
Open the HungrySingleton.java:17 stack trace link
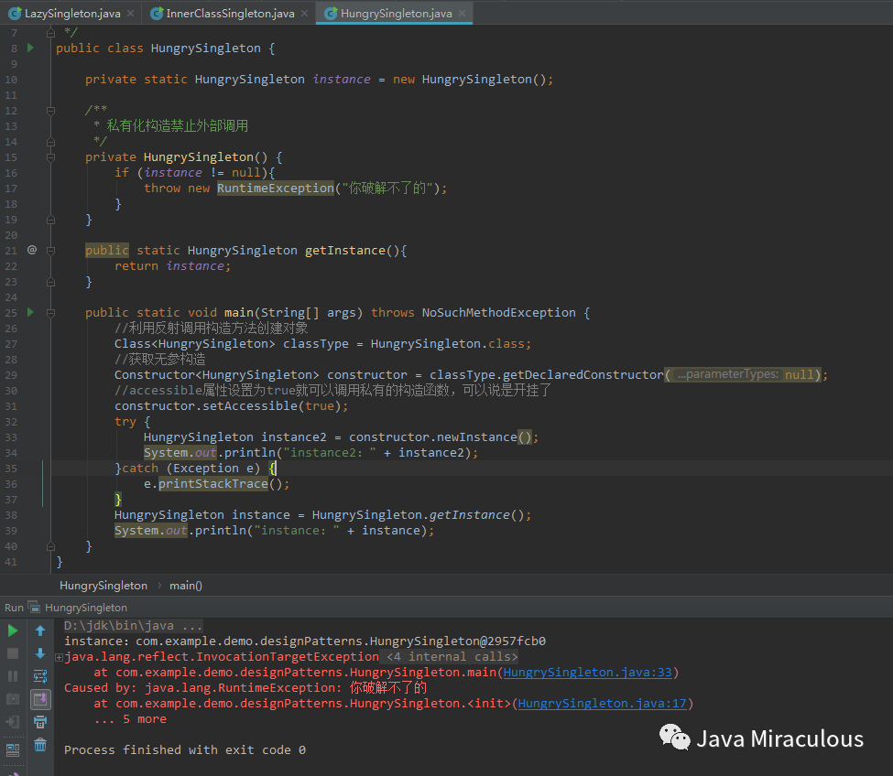click(x=603, y=703)
